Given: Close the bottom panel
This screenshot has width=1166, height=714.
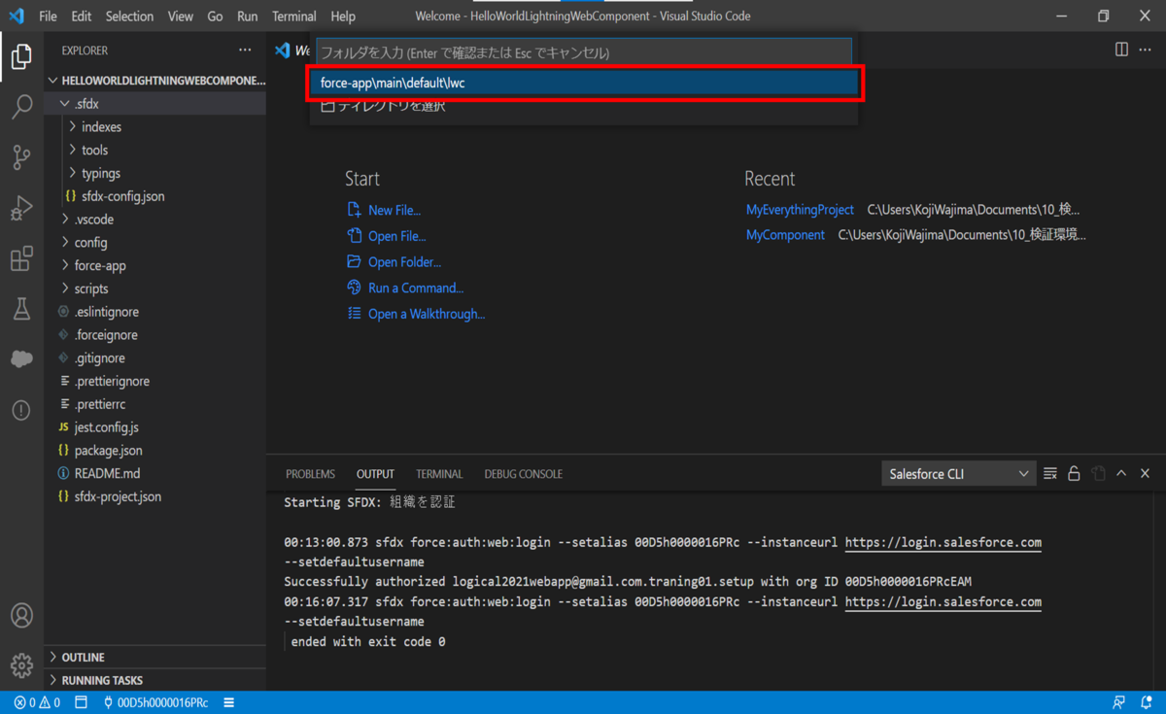Looking at the screenshot, I should coord(1145,474).
